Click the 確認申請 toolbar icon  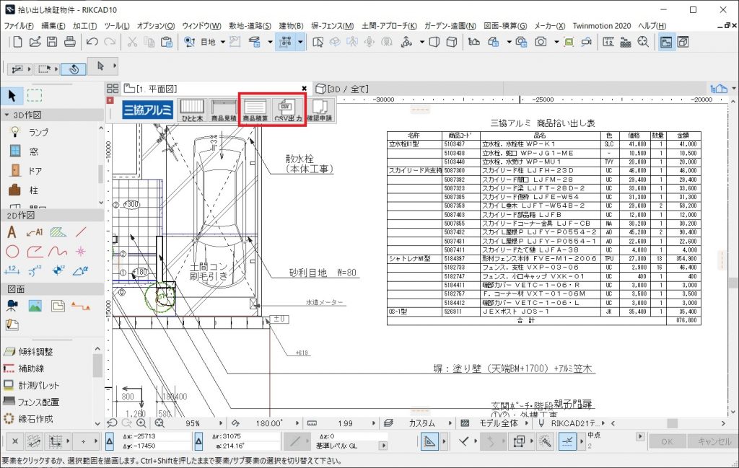pyautogui.click(x=320, y=110)
